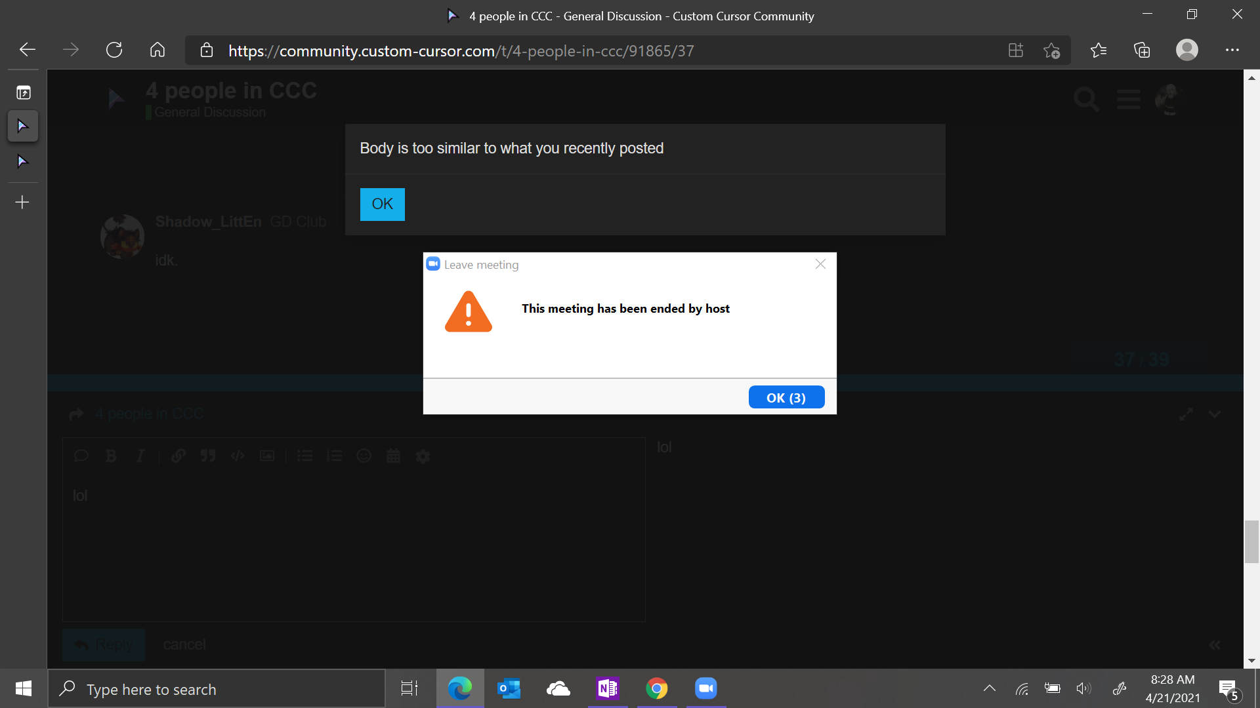Open the Favorites list icon
This screenshot has height=708, width=1260.
coord(1098,50)
